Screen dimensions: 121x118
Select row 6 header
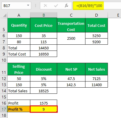(x=4, y=36)
